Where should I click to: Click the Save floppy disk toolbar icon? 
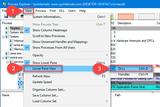pos(6,16)
